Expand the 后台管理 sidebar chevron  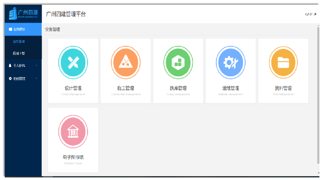pos(36,78)
